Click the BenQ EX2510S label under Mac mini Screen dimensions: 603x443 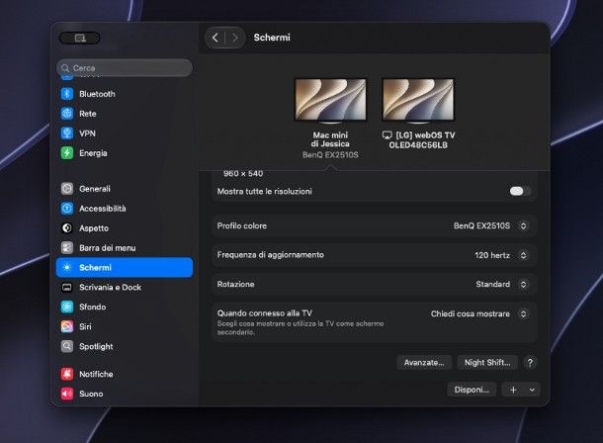330,154
